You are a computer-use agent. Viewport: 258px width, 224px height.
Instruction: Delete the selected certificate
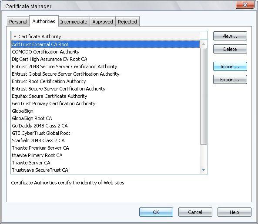click(x=230, y=49)
